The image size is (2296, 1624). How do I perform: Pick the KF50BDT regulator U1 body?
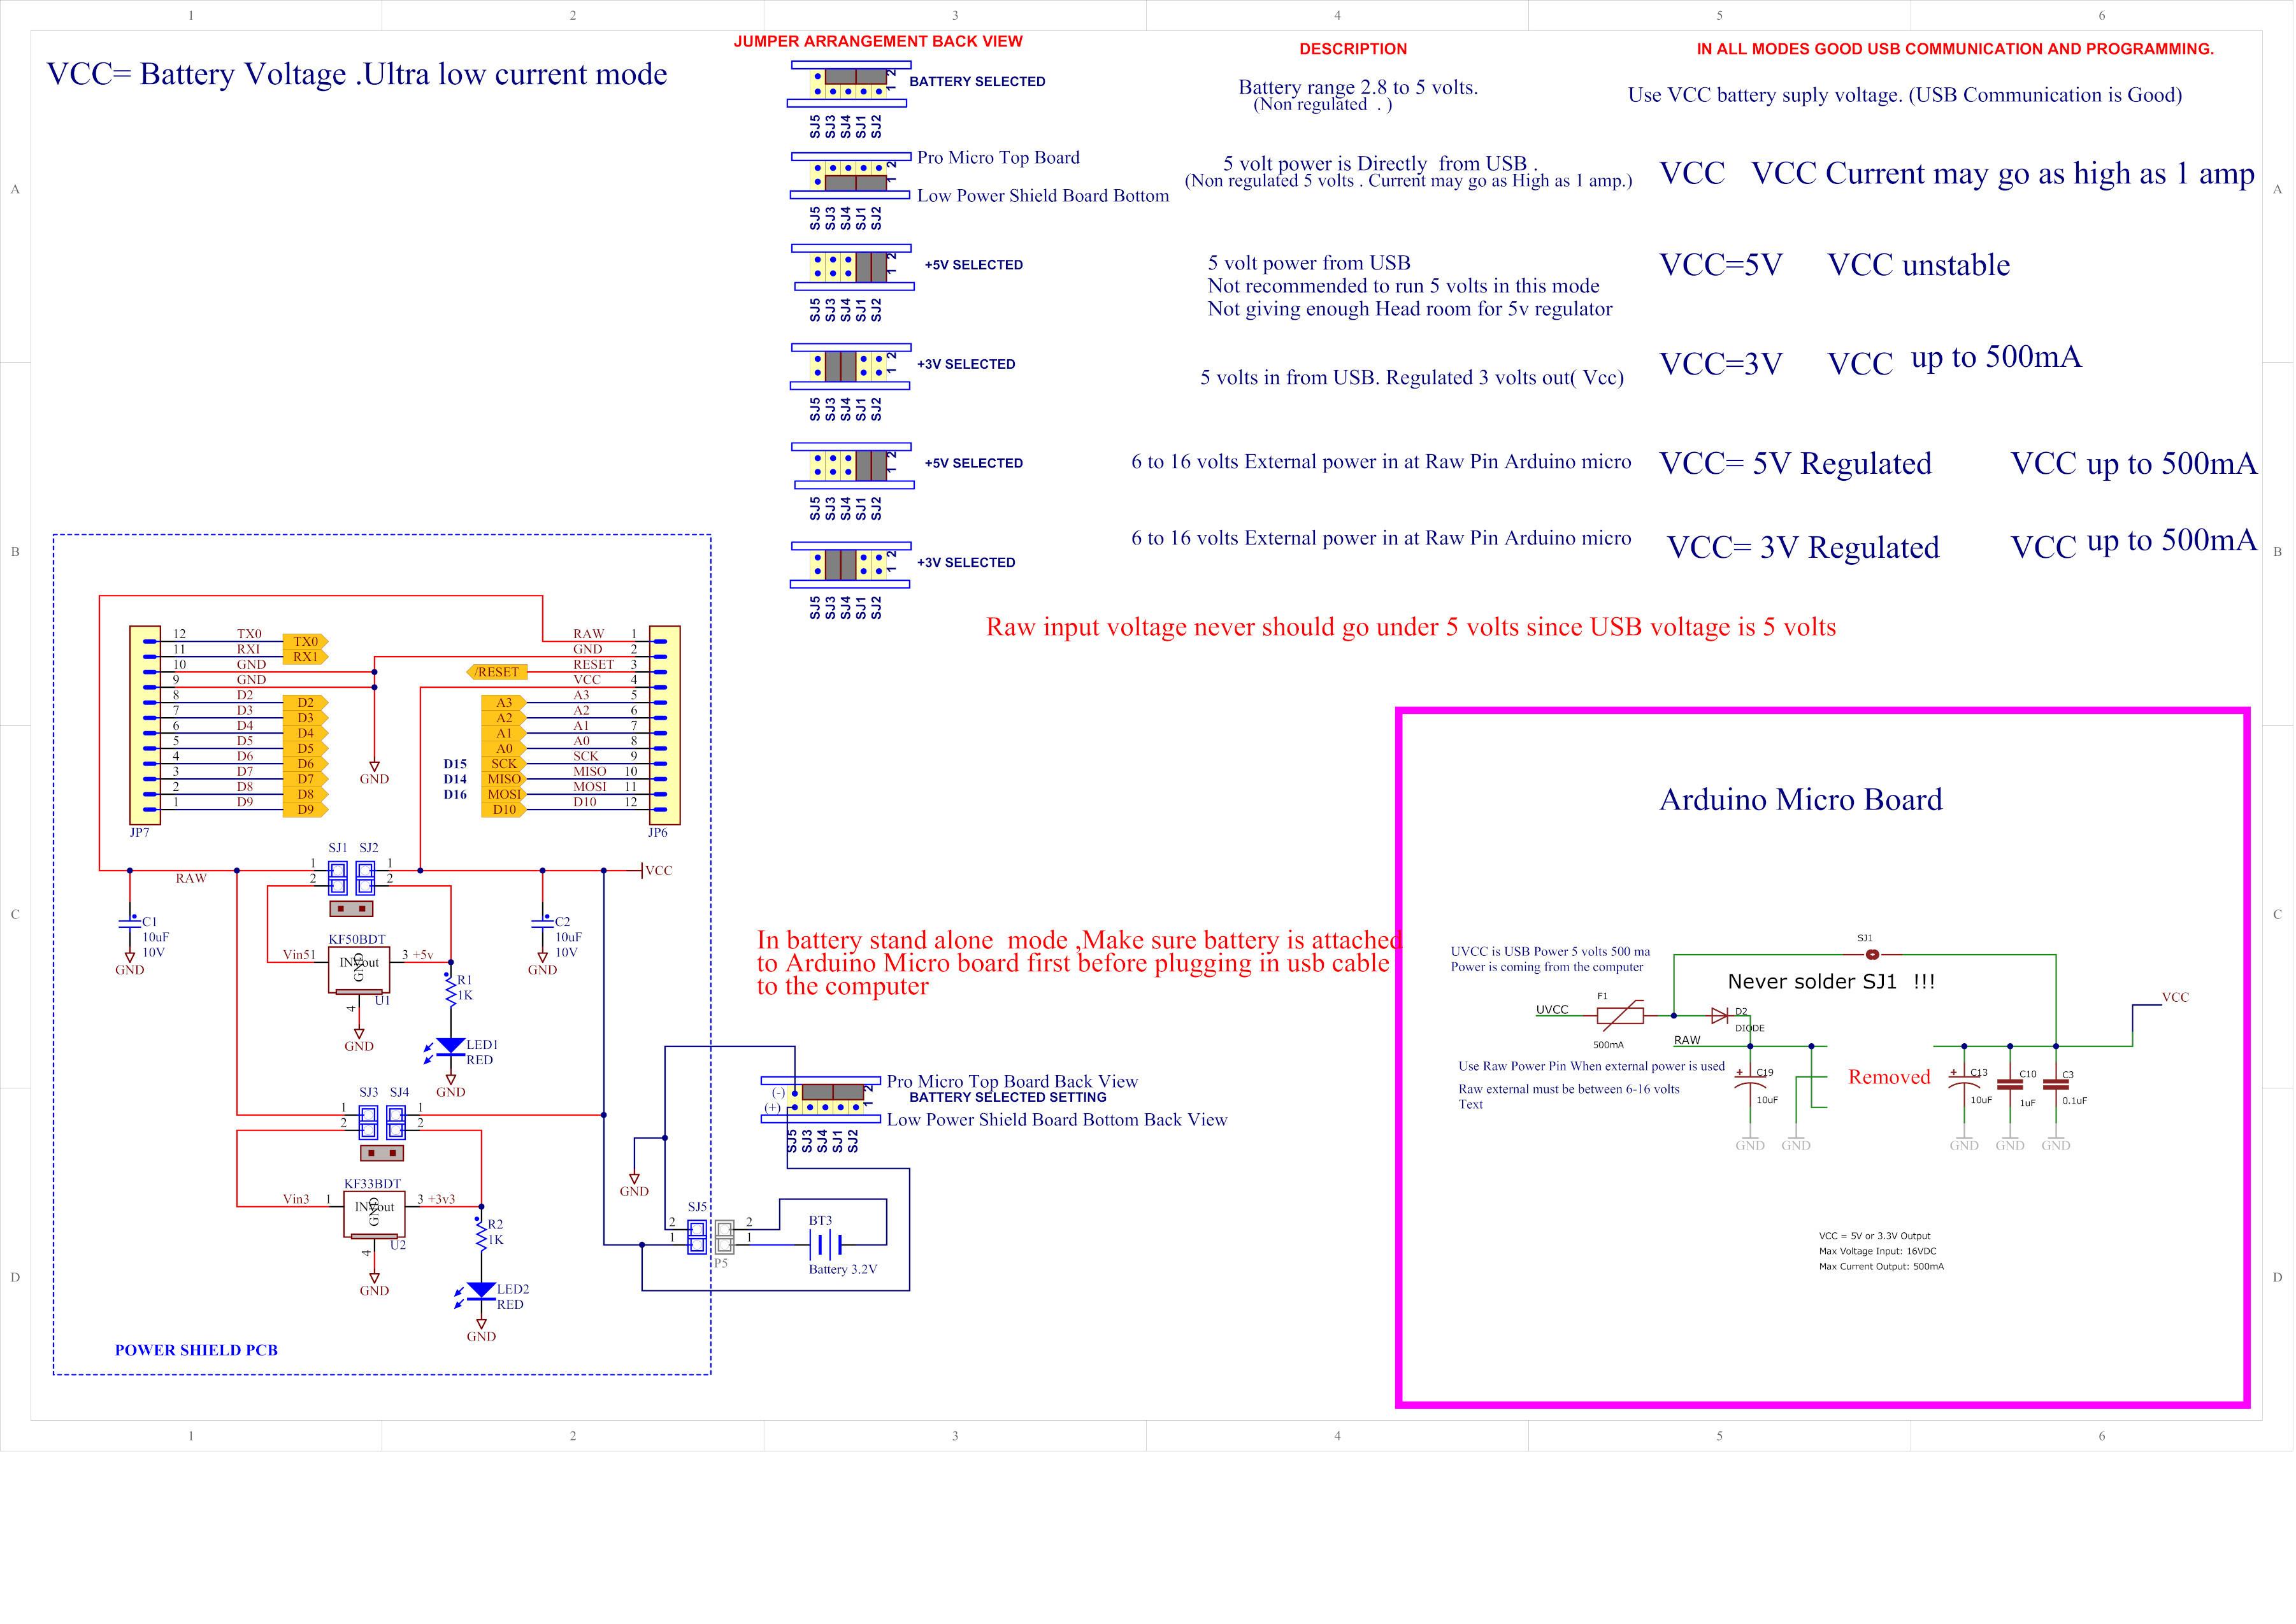[359, 970]
